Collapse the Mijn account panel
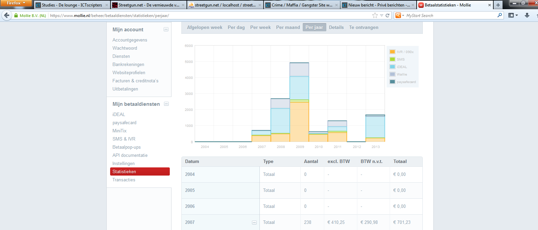This screenshot has height=230, width=538. tap(166, 30)
